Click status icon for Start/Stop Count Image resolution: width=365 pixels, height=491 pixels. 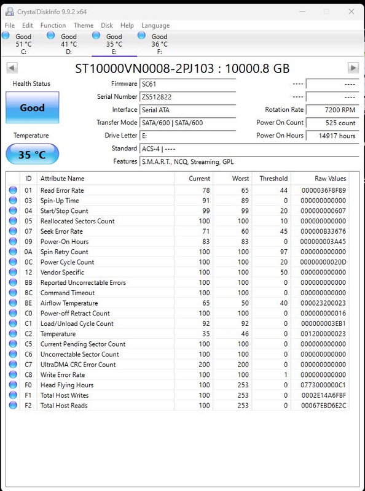13,211
